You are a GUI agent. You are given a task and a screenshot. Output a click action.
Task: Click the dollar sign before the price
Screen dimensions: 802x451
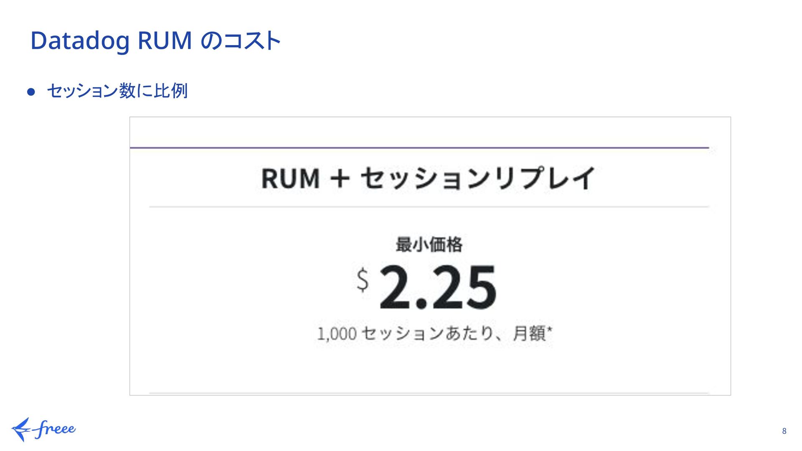(363, 280)
